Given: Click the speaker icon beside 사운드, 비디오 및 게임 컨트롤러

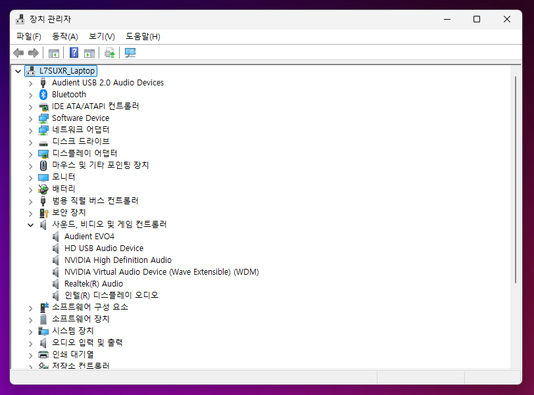Looking at the screenshot, I should point(43,225).
